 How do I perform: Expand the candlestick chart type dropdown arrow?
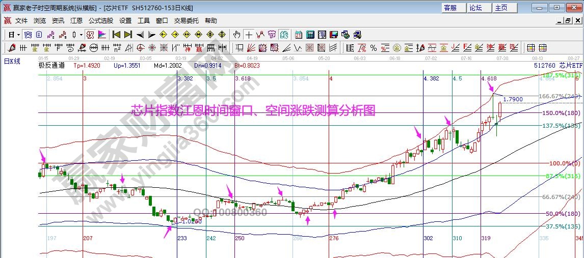point(82,35)
